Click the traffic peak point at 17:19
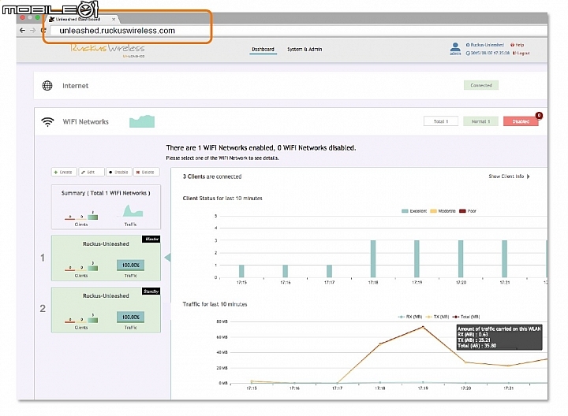Viewport: 568px width, 416px height. [x=423, y=327]
